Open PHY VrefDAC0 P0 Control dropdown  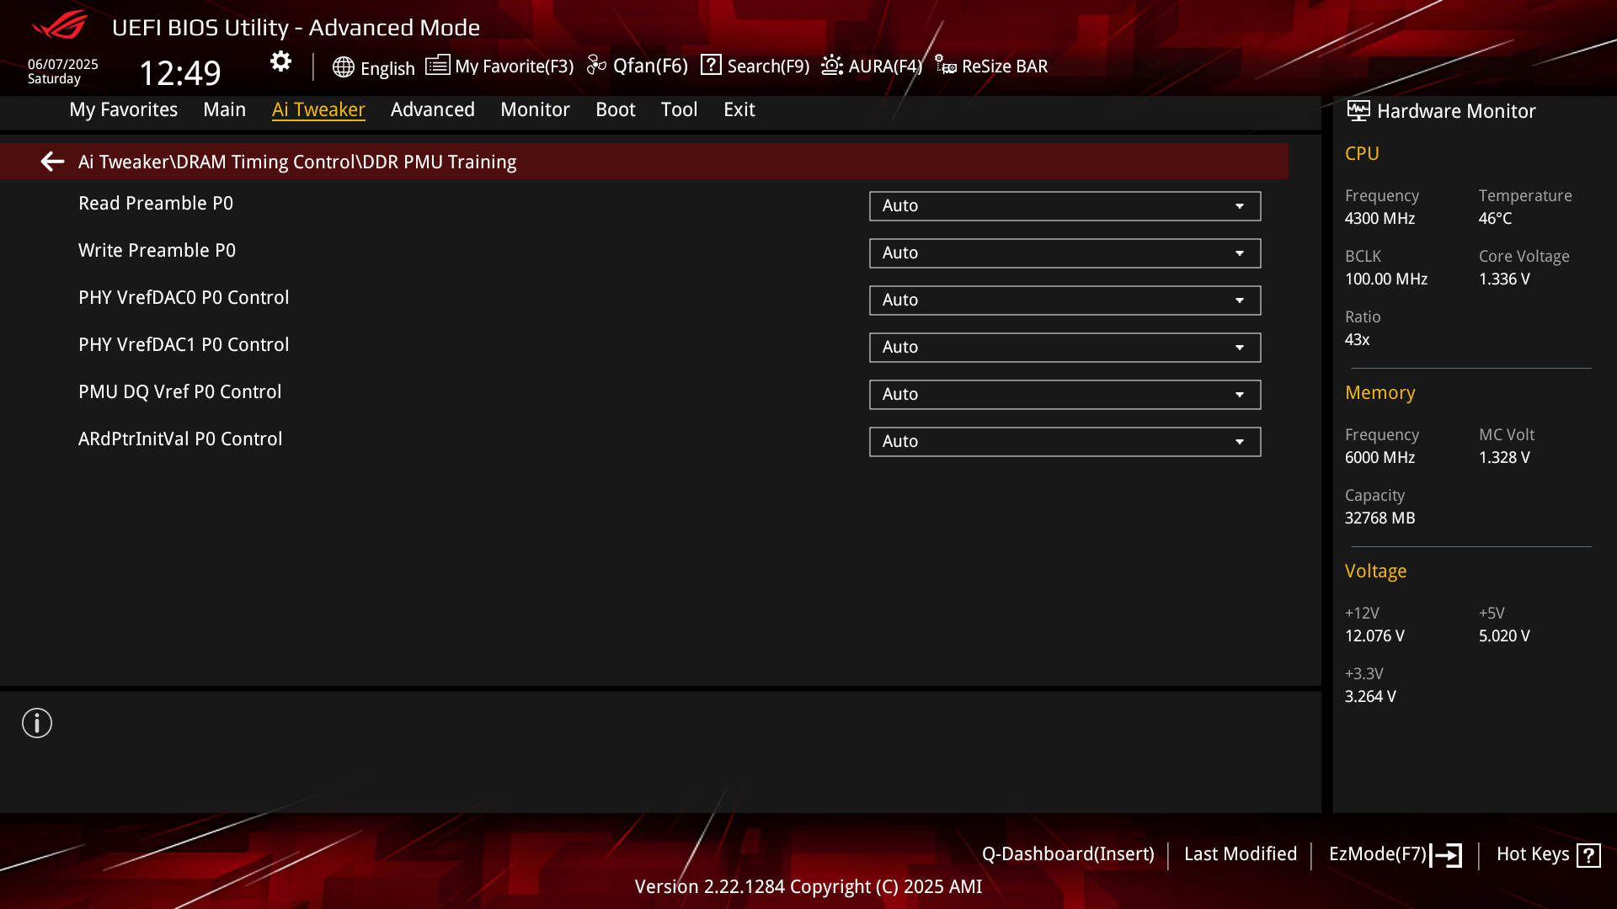coord(1065,300)
